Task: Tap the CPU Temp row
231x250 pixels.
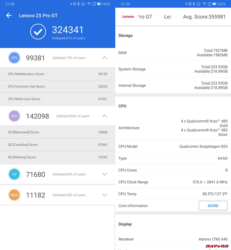Action: [x=173, y=194]
